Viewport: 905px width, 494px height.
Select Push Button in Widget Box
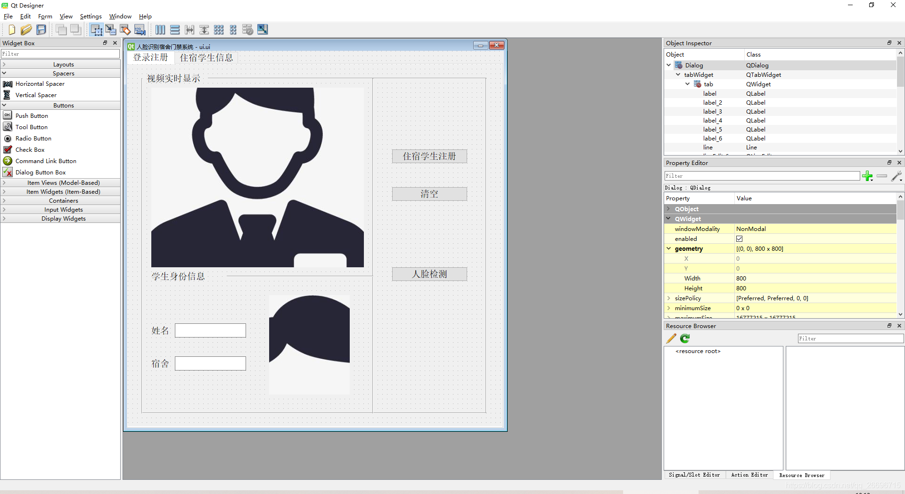[x=32, y=115]
